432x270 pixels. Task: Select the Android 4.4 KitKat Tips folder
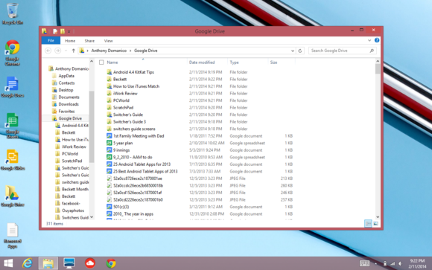point(133,72)
